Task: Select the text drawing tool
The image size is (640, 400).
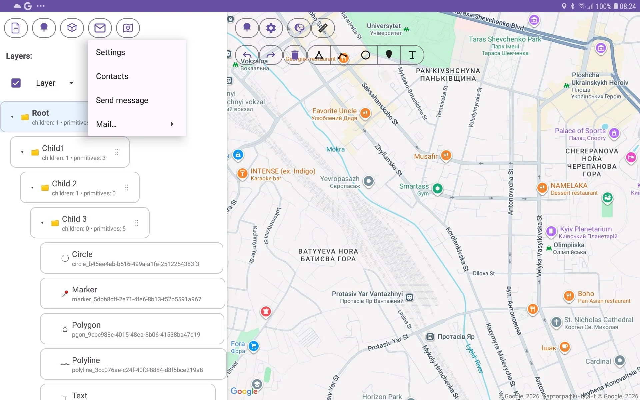Action: 412,55
